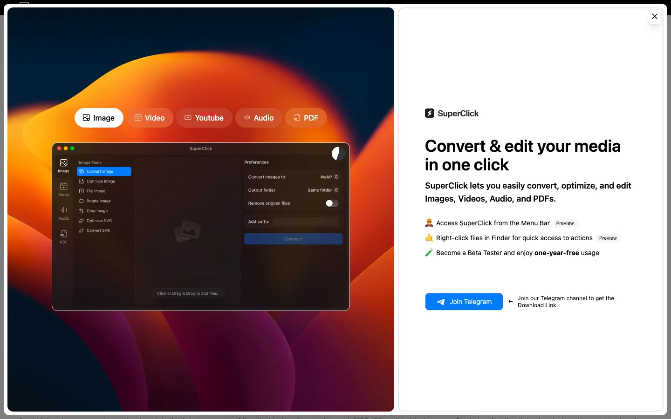This screenshot has height=419, width=671.
Task: Expand the Same folder output dropdown
Action: pos(323,190)
